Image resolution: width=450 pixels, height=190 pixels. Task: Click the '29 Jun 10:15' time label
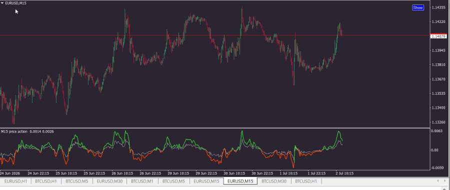pos(178,174)
